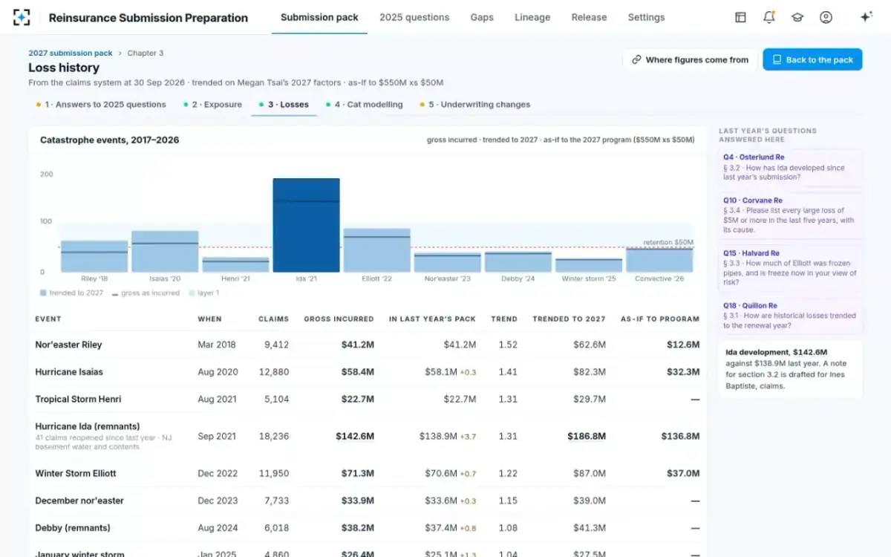Select the Debby (remnants) row

coord(368,528)
